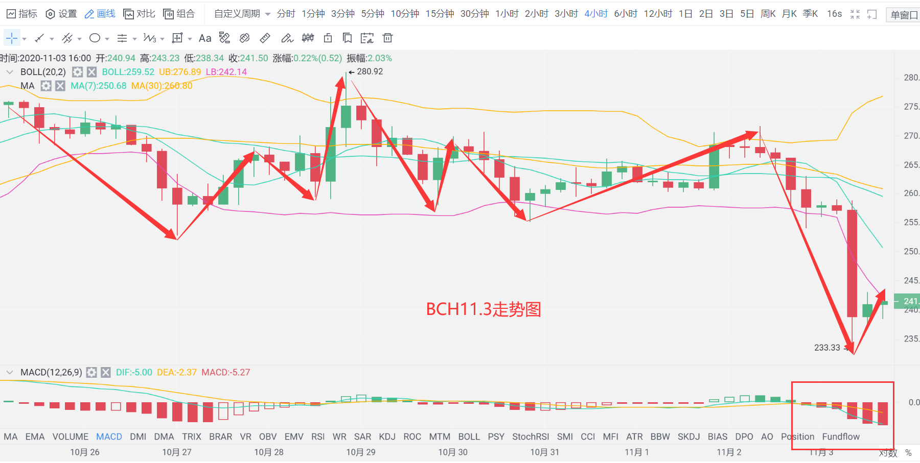
Task: Select the crosshair cursor tool
Action: 11,38
